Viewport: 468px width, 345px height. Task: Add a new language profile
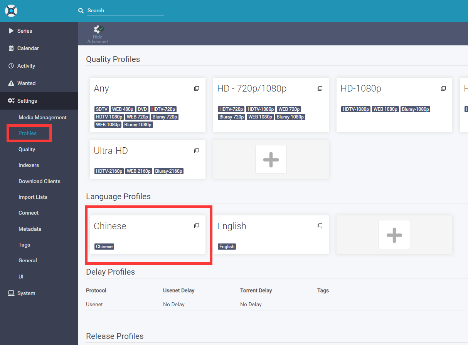394,235
